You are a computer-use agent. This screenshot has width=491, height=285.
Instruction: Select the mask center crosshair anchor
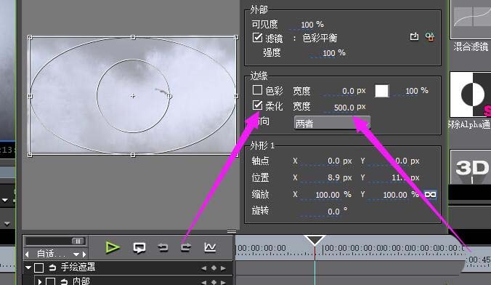133,96
